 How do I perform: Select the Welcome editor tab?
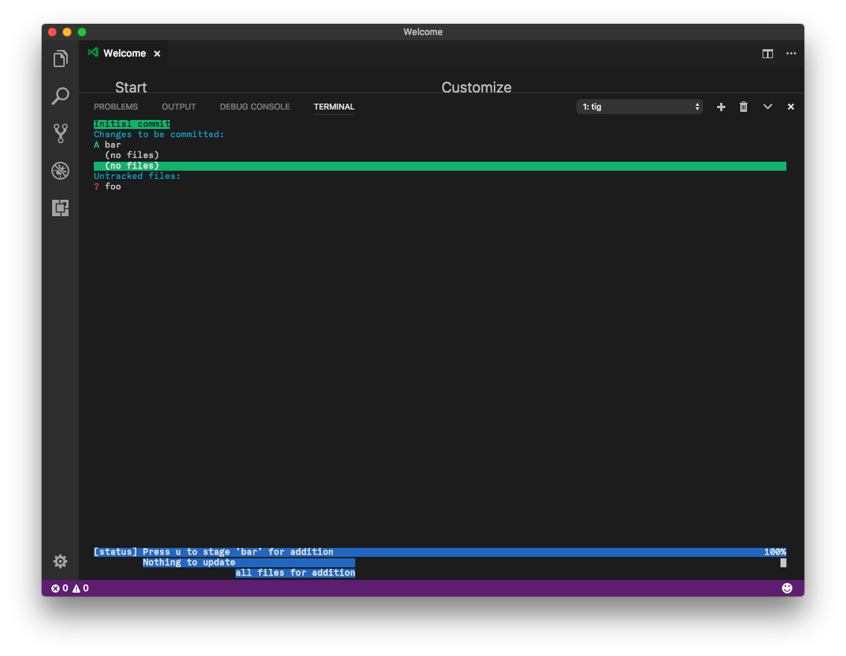(124, 54)
